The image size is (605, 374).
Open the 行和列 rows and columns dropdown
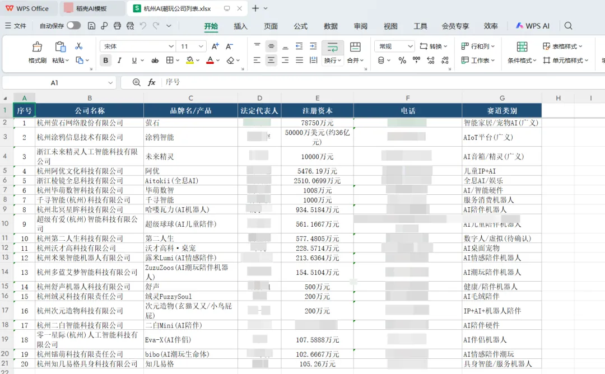478,46
